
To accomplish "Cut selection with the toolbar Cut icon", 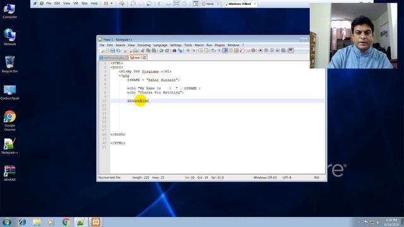I will (142, 50).
